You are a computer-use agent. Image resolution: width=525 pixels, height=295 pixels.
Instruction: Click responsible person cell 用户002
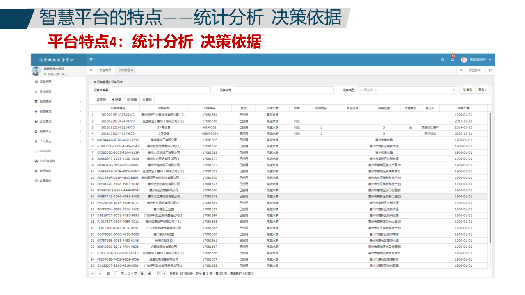tap(429, 134)
